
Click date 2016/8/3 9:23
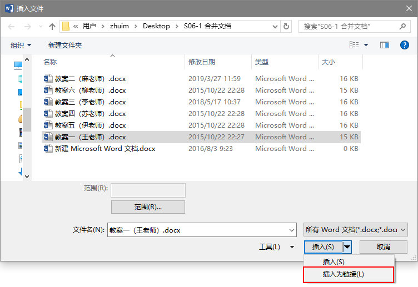click(210, 149)
